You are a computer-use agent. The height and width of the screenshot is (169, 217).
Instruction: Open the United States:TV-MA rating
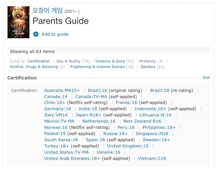tap(66, 152)
